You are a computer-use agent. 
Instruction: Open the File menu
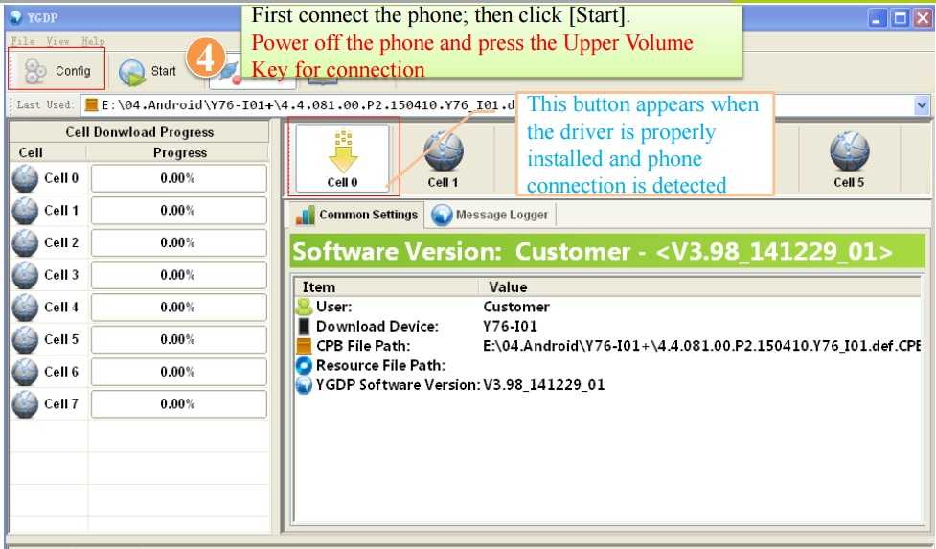(22, 41)
